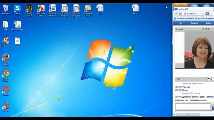Switch to the Слайды tab in webinar
Image resolution: width=214 pixels, height=120 pixels.
[x=194, y=23]
